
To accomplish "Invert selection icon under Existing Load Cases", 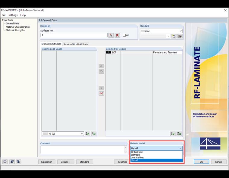I will coord(94,134).
